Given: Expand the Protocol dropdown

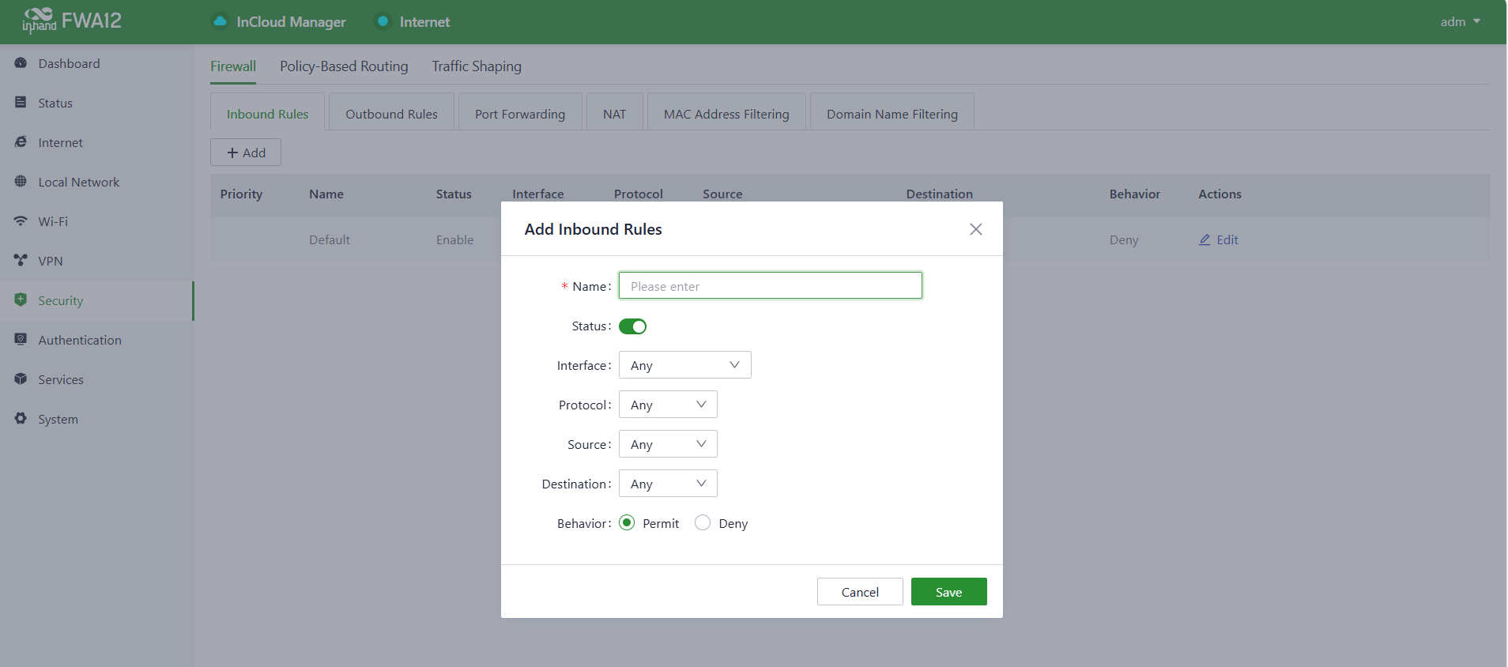Looking at the screenshot, I should coord(668,405).
